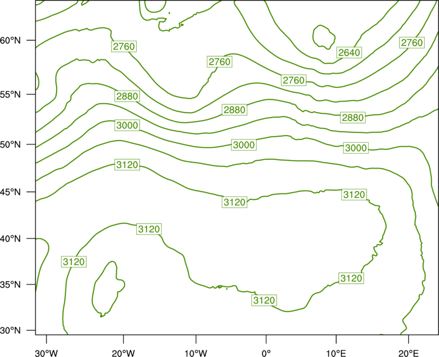Select the 30°W longitude axis label

coord(47,353)
